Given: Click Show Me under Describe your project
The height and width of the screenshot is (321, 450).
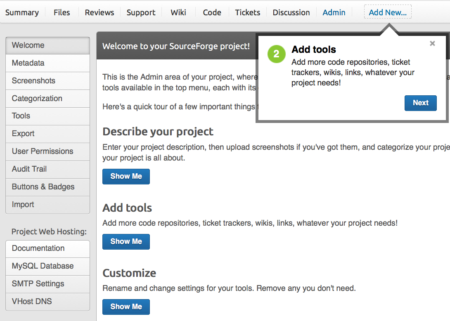Looking at the screenshot, I should (126, 176).
